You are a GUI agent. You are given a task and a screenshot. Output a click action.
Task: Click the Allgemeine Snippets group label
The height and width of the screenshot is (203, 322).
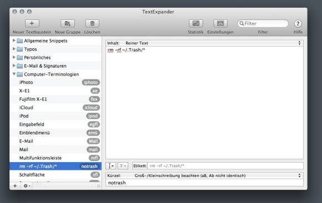46,41
